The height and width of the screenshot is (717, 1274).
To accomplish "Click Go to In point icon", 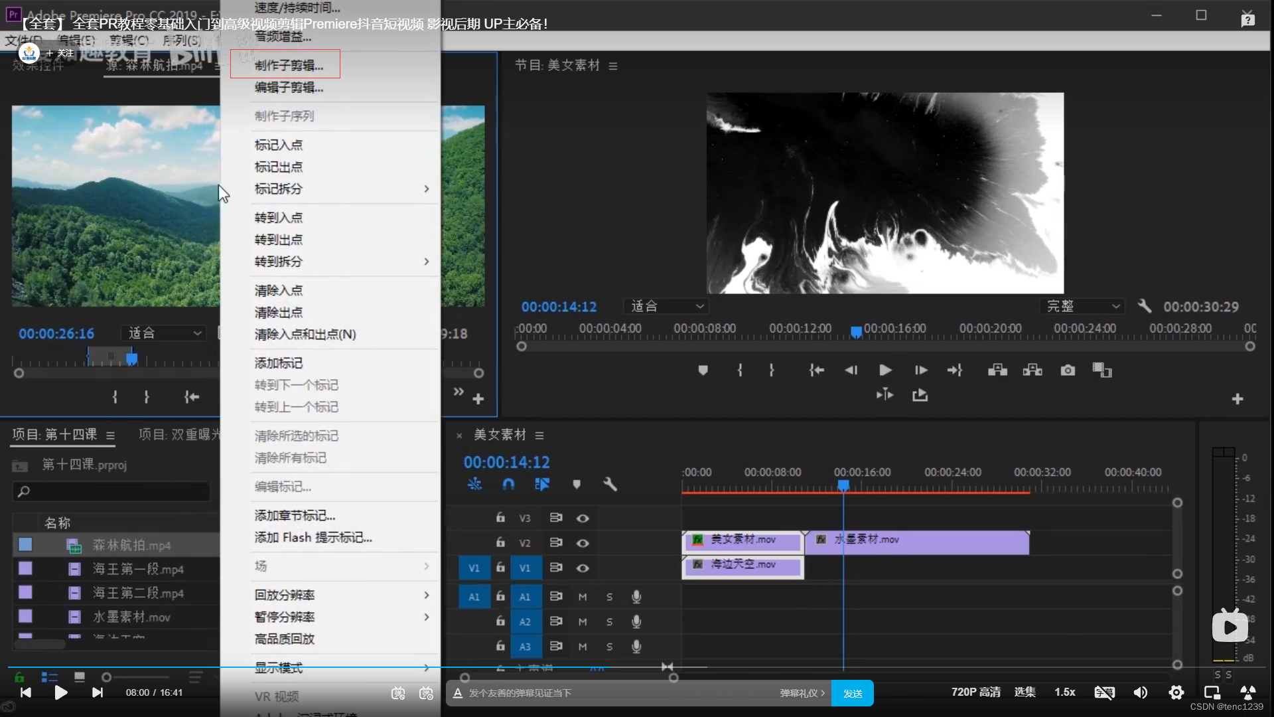I will coord(816,370).
